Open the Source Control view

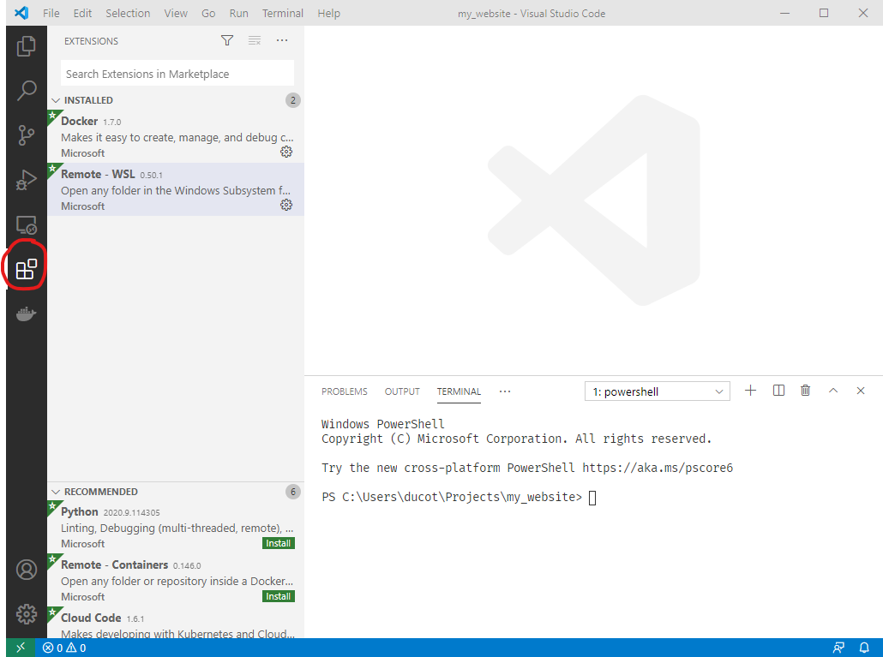coord(27,134)
